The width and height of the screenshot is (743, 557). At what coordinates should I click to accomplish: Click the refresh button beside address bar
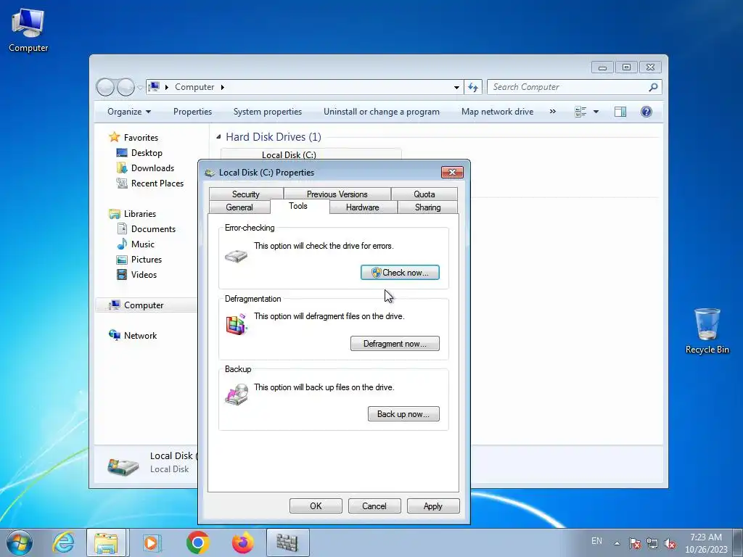coord(473,87)
